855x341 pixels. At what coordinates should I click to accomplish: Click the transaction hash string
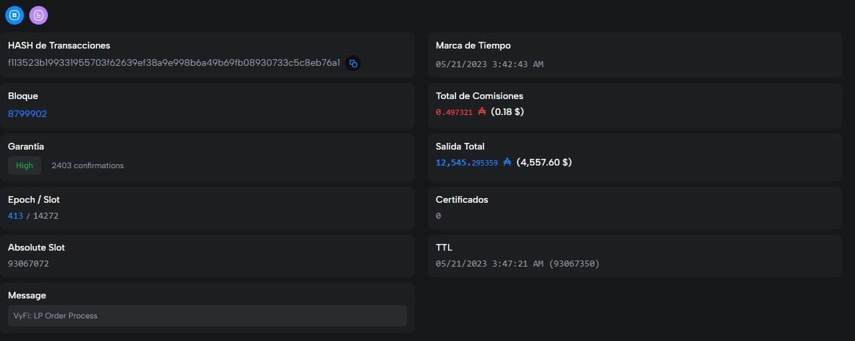pyautogui.click(x=174, y=63)
